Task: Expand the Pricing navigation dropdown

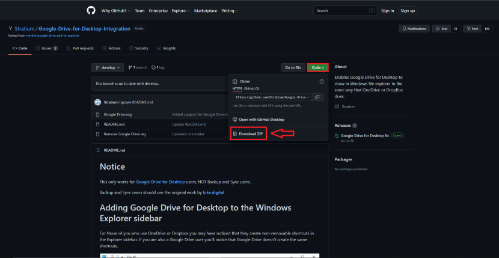Action: tap(230, 10)
